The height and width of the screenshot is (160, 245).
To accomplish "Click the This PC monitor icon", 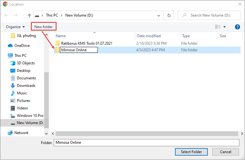I will click(x=10, y=56).
